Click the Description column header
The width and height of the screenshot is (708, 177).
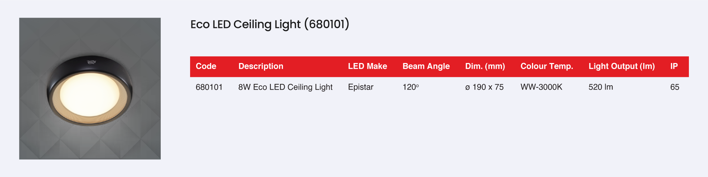pyautogui.click(x=261, y=66)
